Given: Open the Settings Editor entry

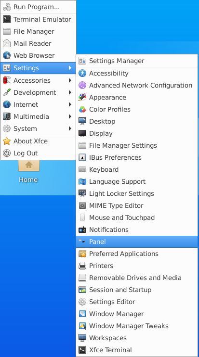Looking at the screenshot, I should click(x=137, y=302).
